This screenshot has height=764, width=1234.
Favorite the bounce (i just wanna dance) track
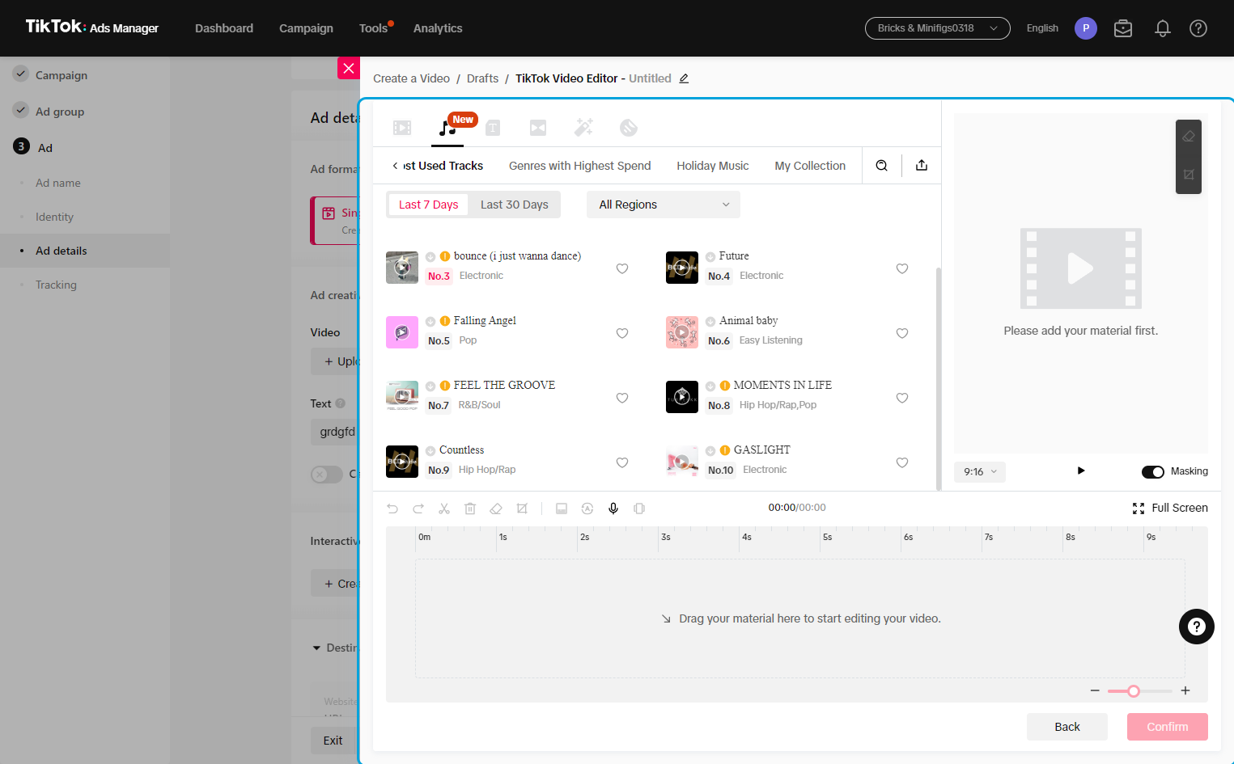coord(622,268)
